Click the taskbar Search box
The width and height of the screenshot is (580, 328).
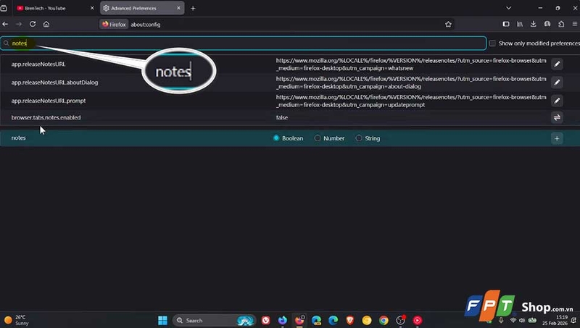(x=215, y=320)
